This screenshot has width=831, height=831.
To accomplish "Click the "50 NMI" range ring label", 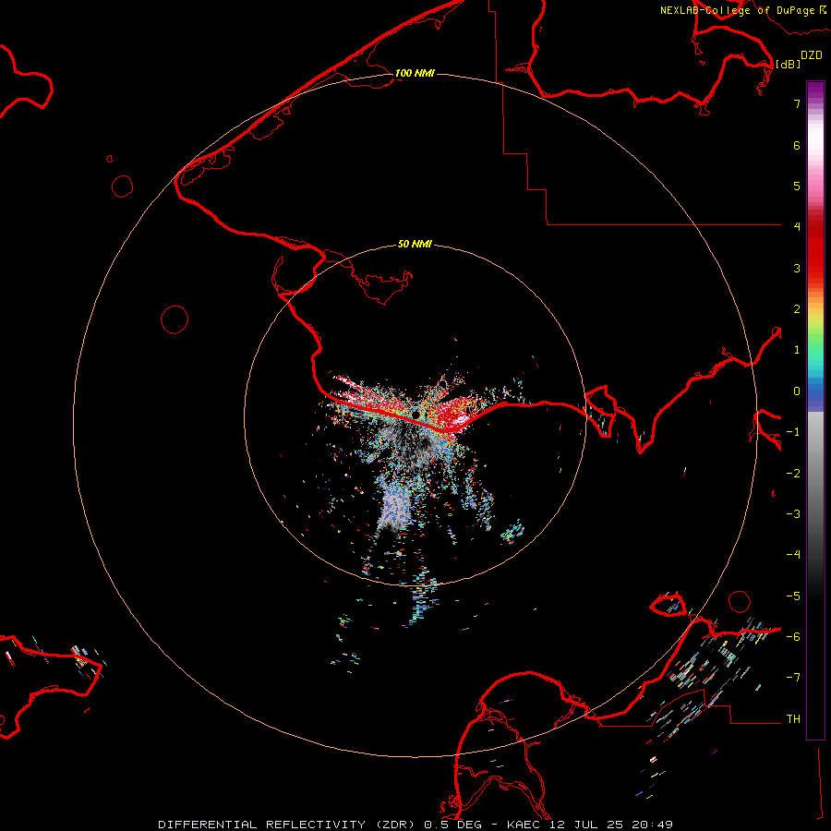I will pyautogui.click(x=415, y=244).
